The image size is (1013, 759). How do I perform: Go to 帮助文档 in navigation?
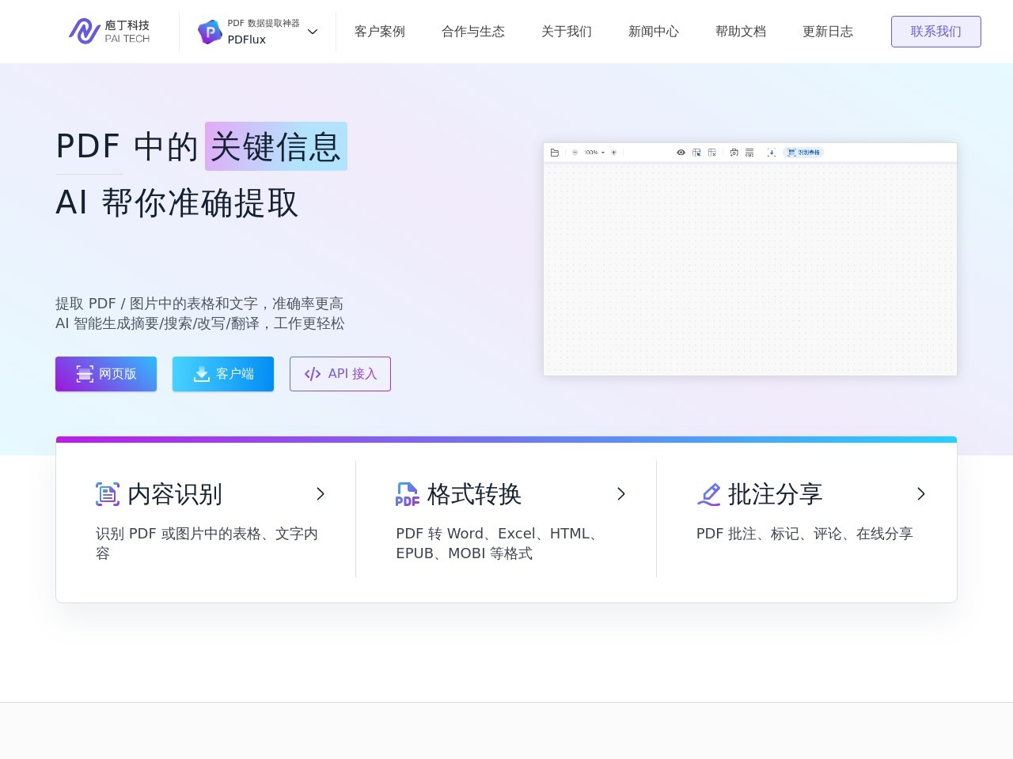(x=741, y=32)
